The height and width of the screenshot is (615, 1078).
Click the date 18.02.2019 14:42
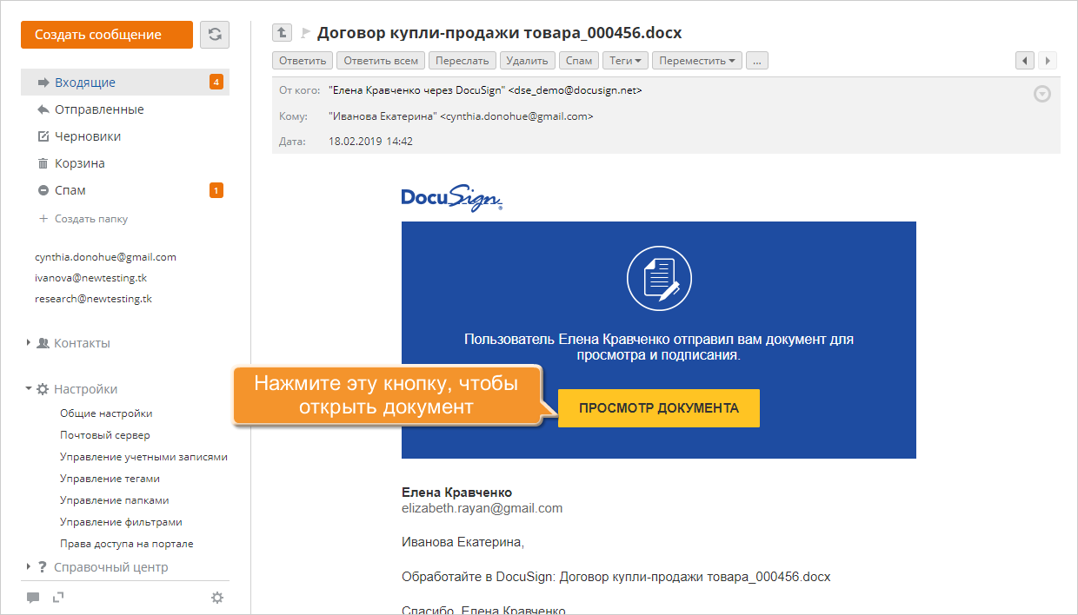370,142
